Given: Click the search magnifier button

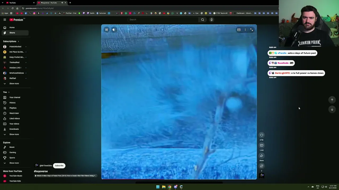Looking at the screenshot, I should (x=203, y=20).
